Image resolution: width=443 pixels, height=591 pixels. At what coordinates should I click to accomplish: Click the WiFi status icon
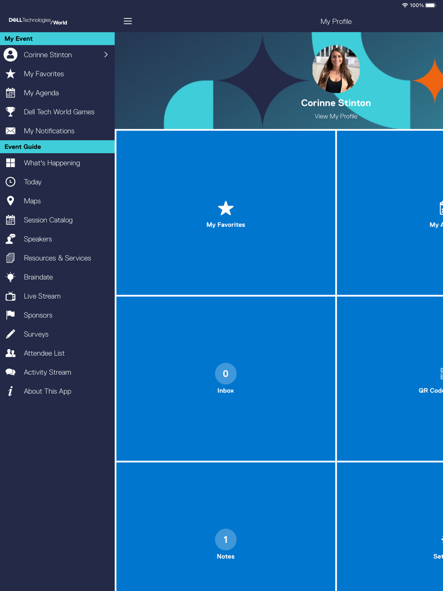tap(404, 5)
